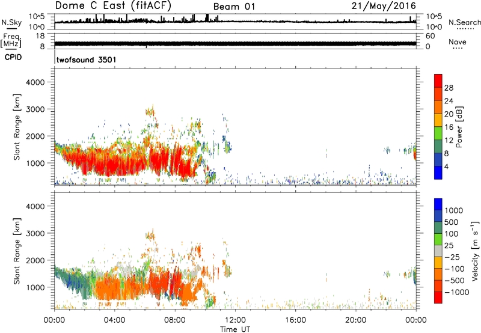Select the "500" value on the velocity colorbar
The height and width of the screenshot is (333, 481).
click(x=452, y=222)
